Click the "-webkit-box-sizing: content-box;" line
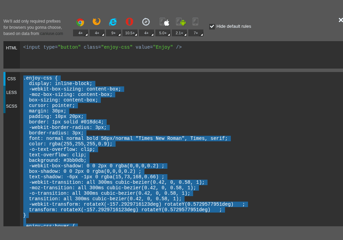Image resolution: width=343 pixels, height=240 pixels. coord(75,89)
